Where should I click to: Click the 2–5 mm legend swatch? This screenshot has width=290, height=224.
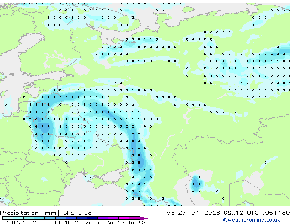click(39, 218)
